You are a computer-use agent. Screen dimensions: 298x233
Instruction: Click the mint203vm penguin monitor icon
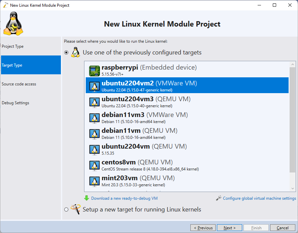pyautogui.click(x=95, y=181)
